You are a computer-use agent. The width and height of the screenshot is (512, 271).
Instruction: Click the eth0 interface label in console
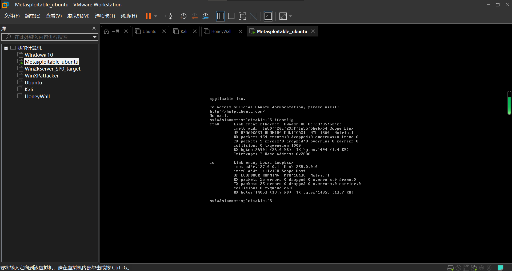click(x=214, y=124)
